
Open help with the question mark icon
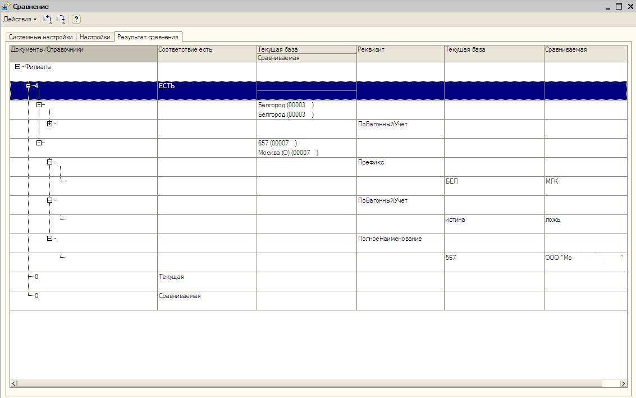(x=76, y=19)
